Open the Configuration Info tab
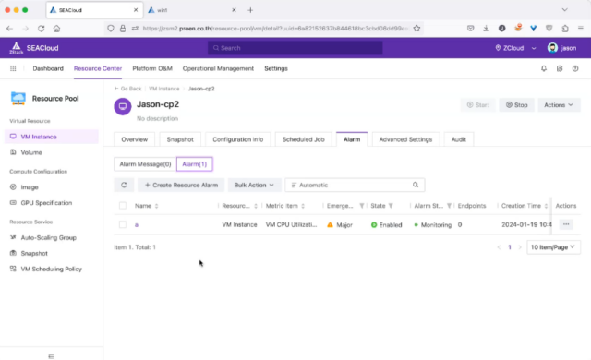This screenshot has height=360, width=591. (x=238, y=139)
